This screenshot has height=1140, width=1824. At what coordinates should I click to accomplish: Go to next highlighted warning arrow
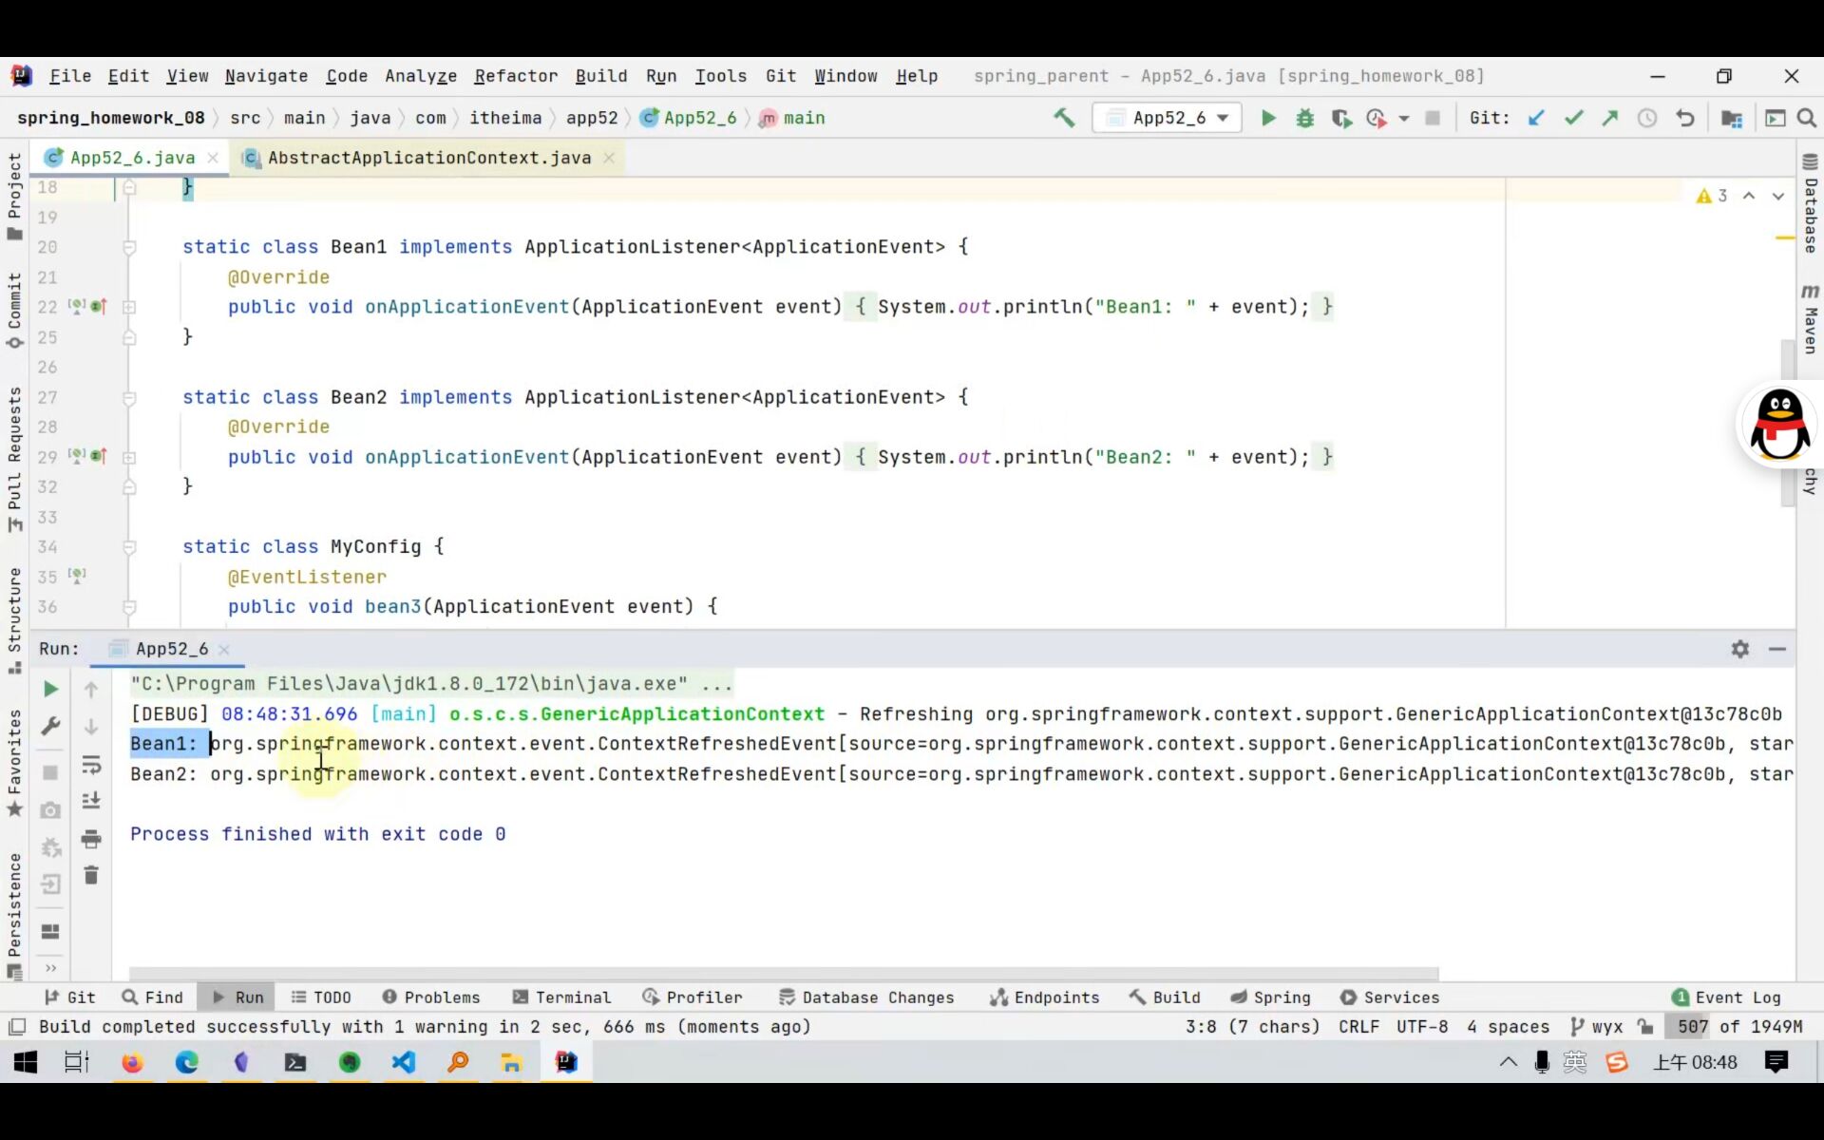[x=1777, y=196]
